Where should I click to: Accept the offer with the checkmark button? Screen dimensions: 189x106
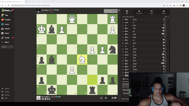(126, 93)
